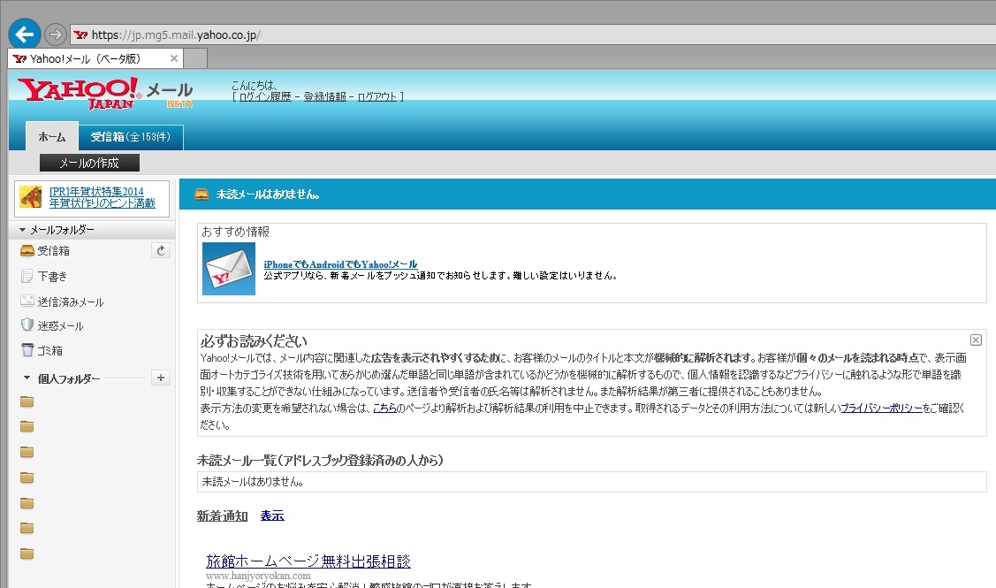Viewport: 996px width, 588px height.
Task: Open the sixth personal folder icon
Action: (27, 528)
